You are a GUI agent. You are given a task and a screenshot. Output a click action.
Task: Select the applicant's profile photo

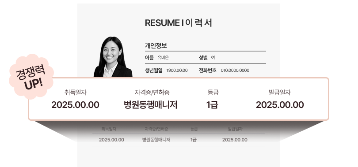tap(113, 57)
